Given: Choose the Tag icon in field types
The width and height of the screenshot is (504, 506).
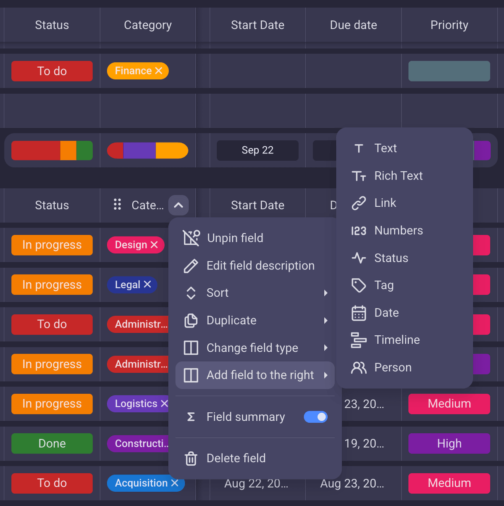Looking at the screenshot, I should pos(359,285).
